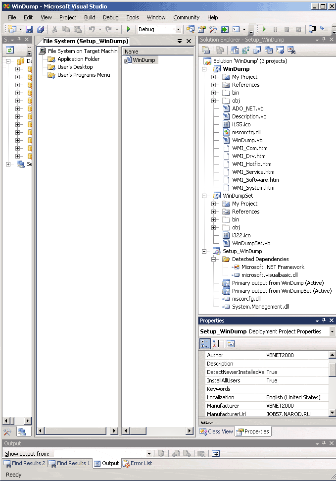Open Custom Actions Editor icon in Solution Explorer
This screenshot has width=336, height=481.
(x=280, y=50)
